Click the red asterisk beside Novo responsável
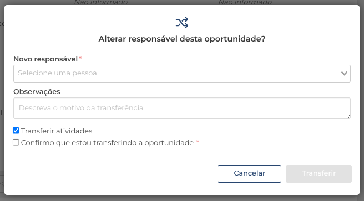This screenshot has width=364, height=201. point(80,58)
